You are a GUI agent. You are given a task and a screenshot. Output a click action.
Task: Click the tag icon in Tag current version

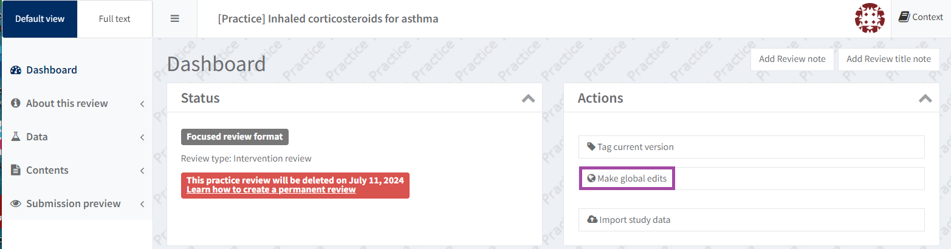point(591,147)
